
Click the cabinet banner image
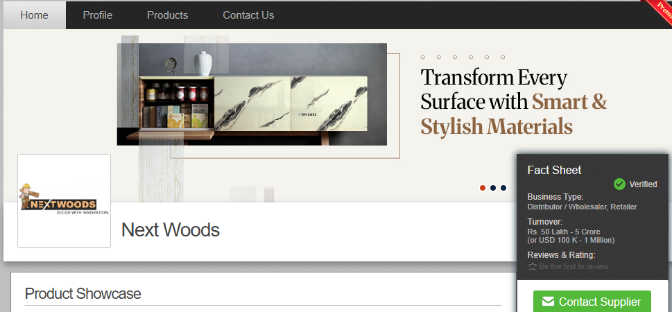[x=252, y=94]
